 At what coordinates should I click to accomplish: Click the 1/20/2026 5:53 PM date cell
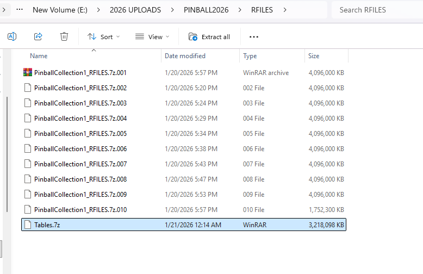(191, 195)
